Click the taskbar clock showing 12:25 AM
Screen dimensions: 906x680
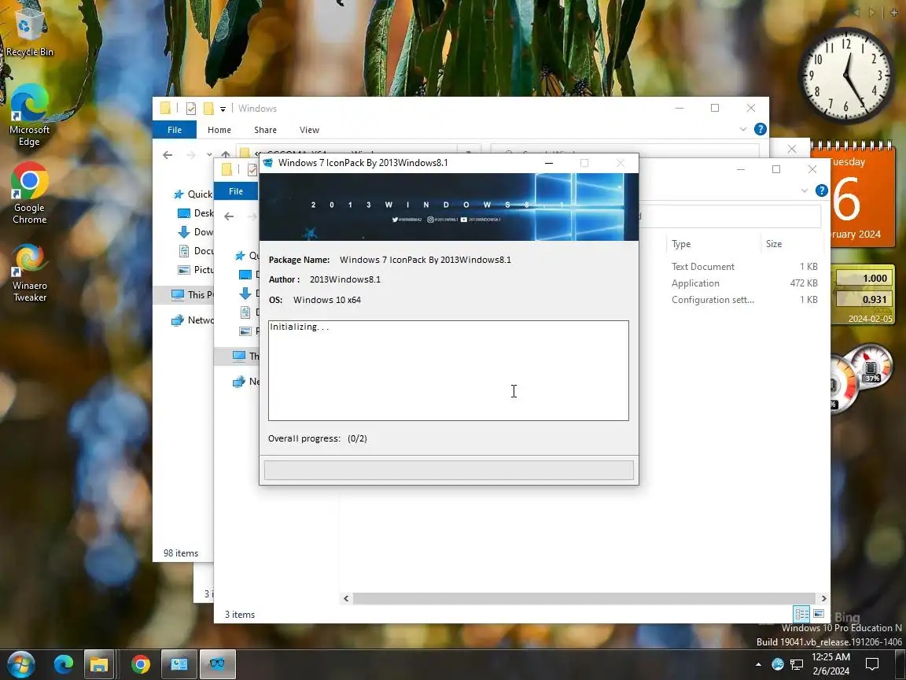[x=830, y=663]
